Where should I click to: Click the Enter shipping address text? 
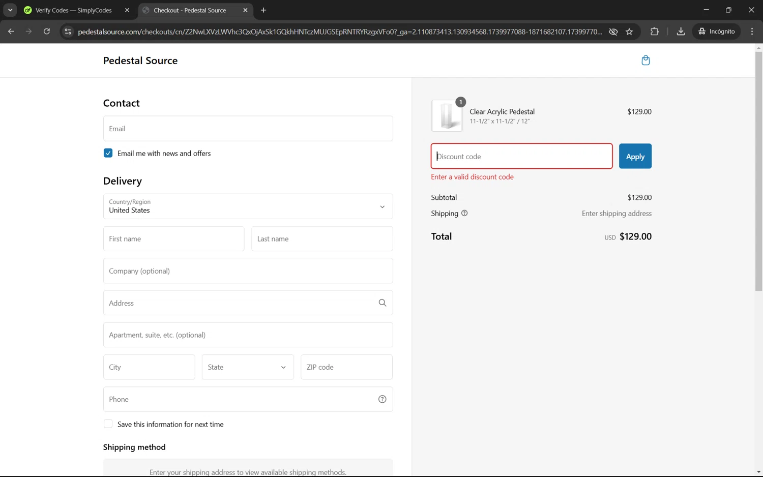[617, 214]
